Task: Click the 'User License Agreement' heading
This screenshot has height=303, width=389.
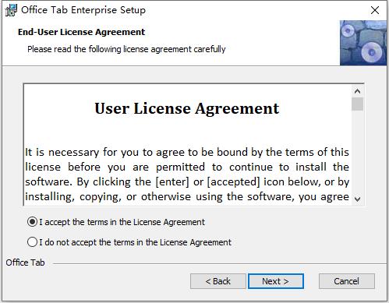Action: click(x=187, y=108)
